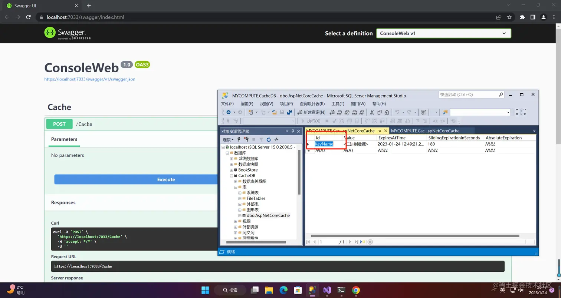The height and width of the screenshot is (298, 561).
Task: Open the 连接 dropdown in Object Explorer
Action: coord(228,140)
